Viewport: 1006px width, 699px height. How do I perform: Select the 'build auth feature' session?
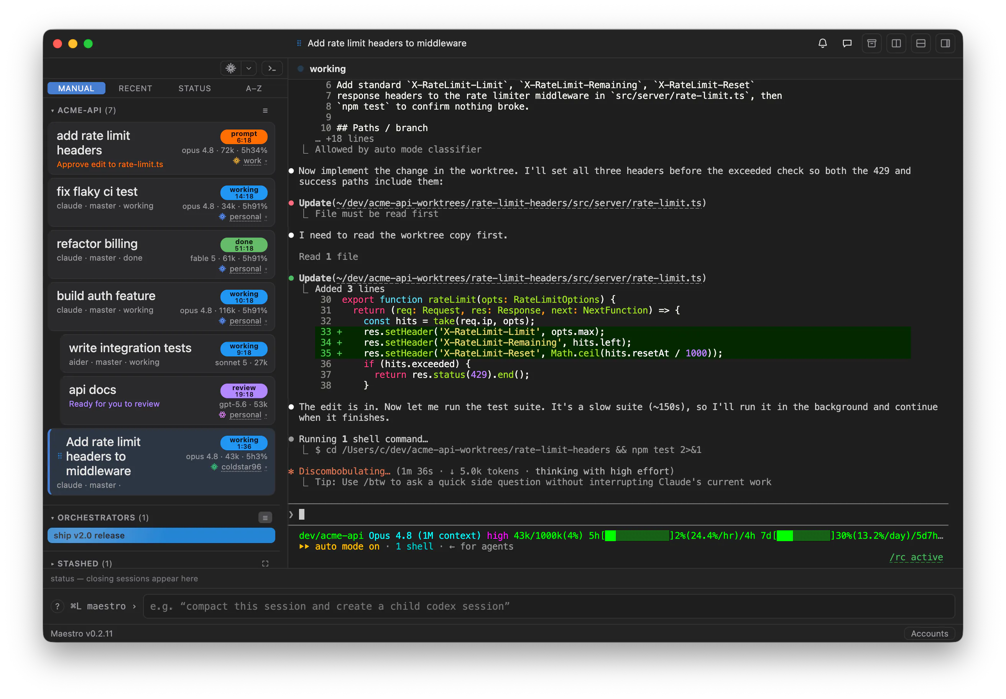(161, 307)
